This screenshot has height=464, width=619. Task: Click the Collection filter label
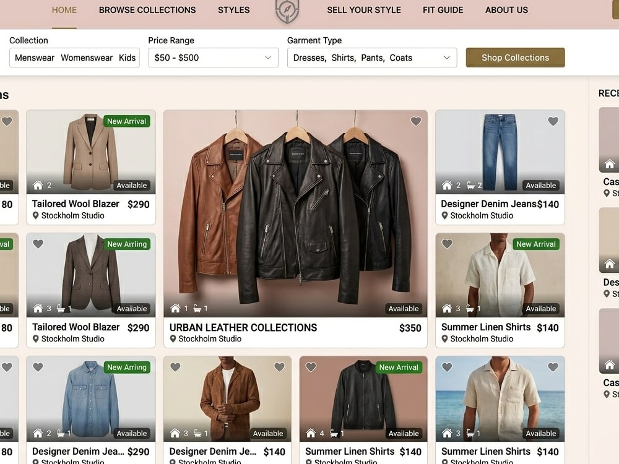(28, 40)
